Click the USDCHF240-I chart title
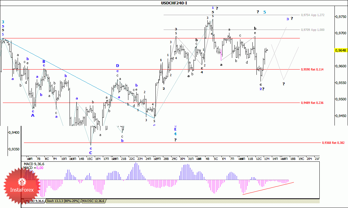The height and width of the screenshot is (208, 348). 174,3
